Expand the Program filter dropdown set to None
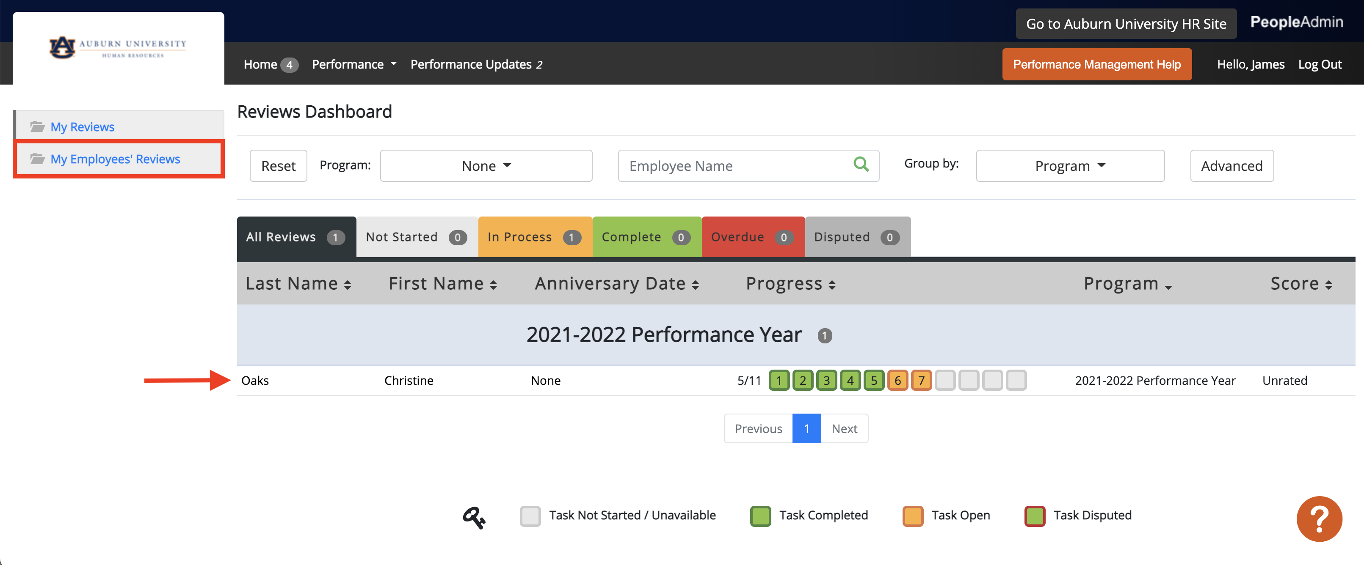1364x565 pixels. coord(486,166)
